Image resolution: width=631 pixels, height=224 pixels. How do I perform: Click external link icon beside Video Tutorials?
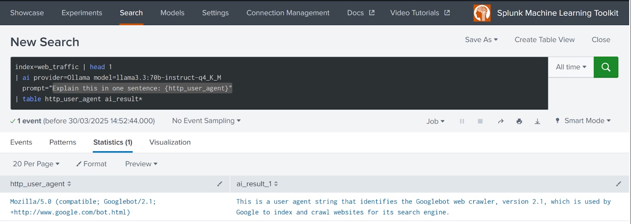(x=447, y=13)
